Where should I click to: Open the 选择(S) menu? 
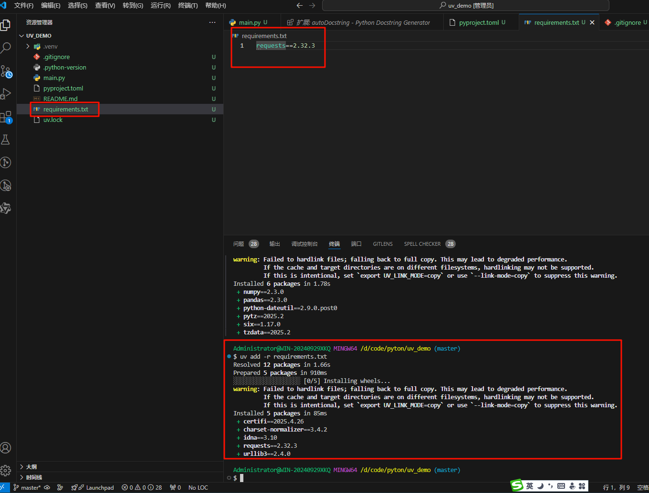78,5
